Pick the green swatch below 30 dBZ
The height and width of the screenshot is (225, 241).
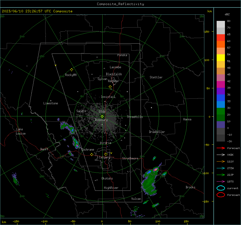click(x=221, y=111)
